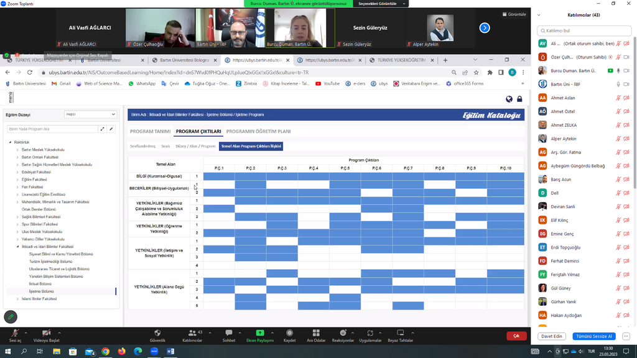This screenshot has height=358, width=637.
Task: Open the Eğitim Düzeyi Hepsi dropdown
Action: pos(91,114)
